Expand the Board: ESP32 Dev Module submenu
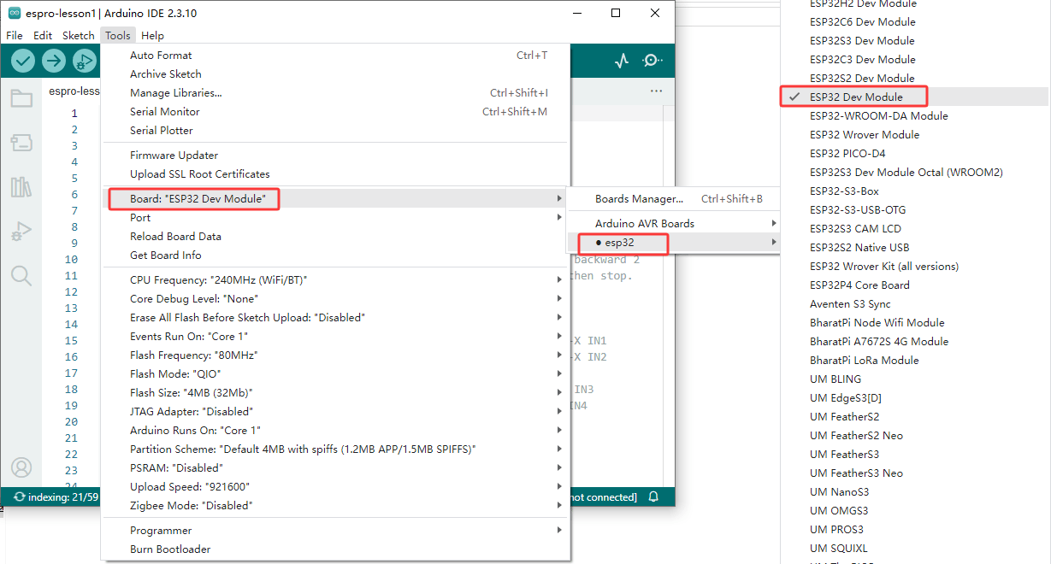 click(334, 199)
